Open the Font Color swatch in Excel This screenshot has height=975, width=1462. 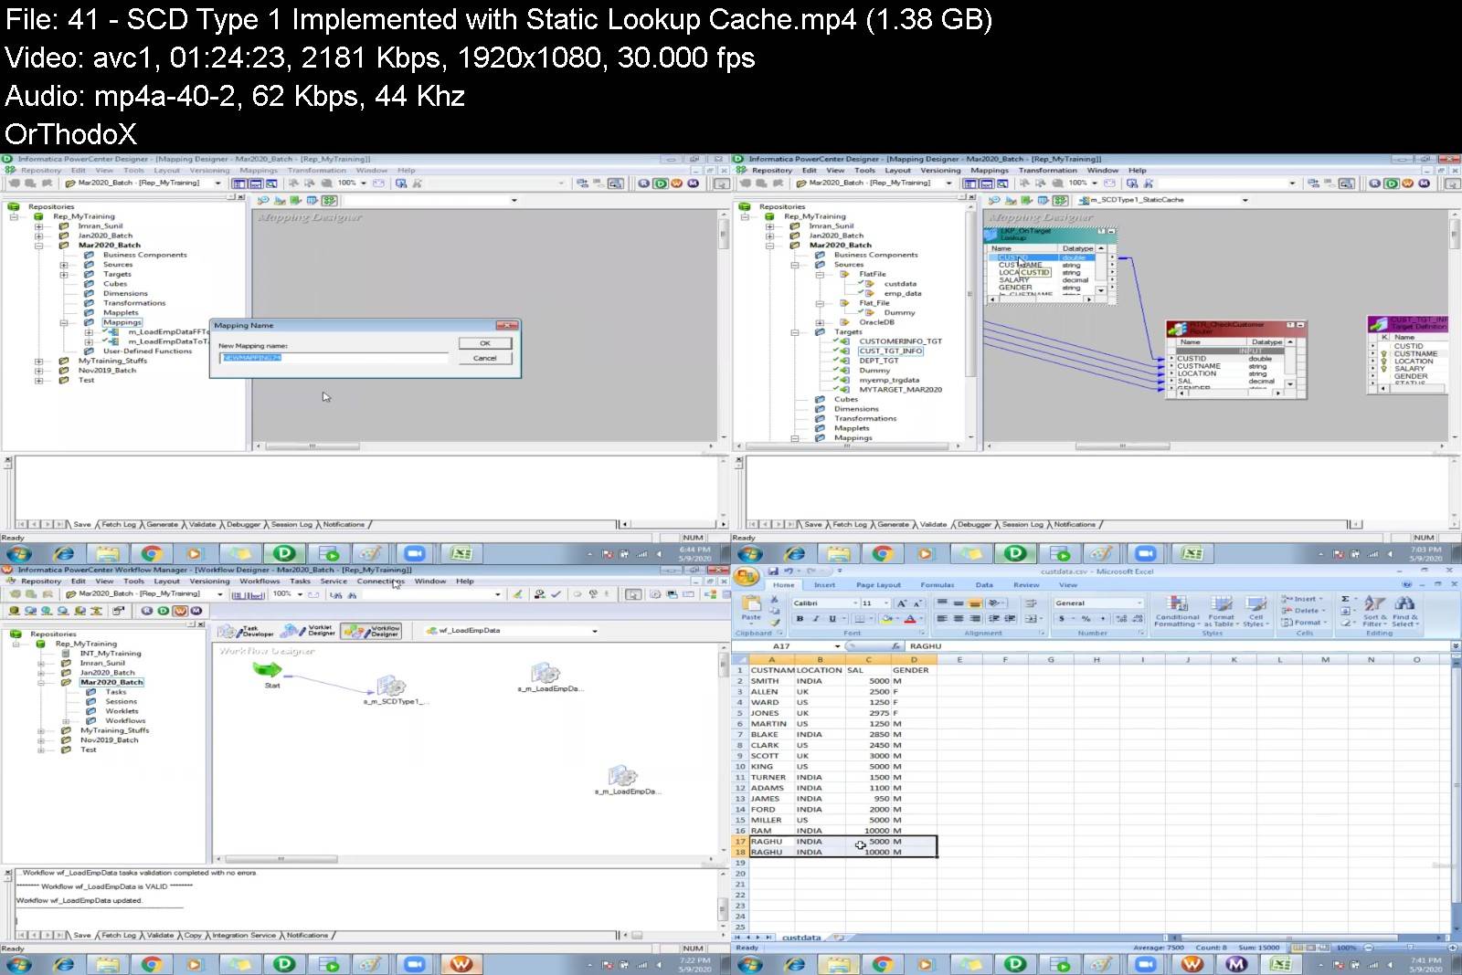click(x=910, y=619)
